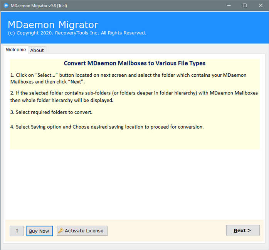269x250 pixels.
Task: Open the About tab
Action: [x=37, y=50]
